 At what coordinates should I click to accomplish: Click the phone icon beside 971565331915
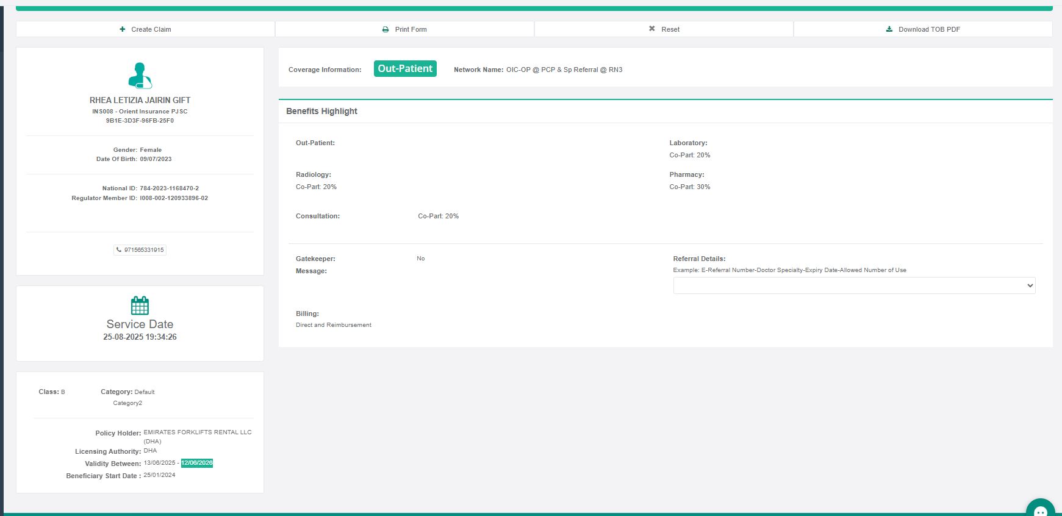(119, 250)
